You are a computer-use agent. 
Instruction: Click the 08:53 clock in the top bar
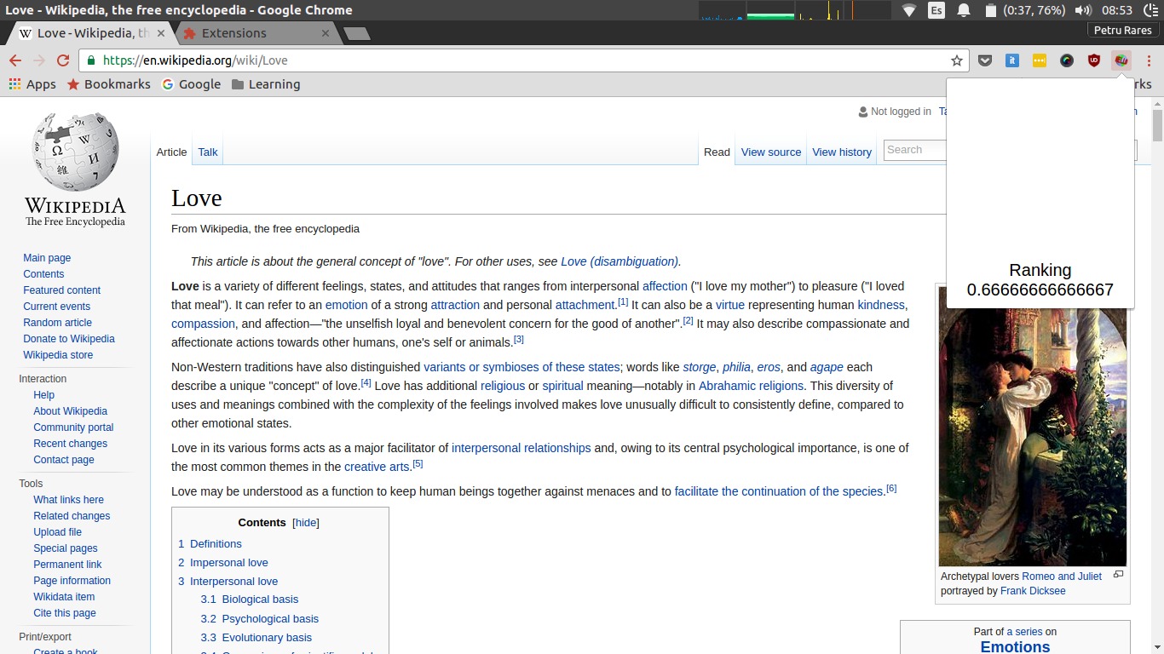point(1116,10)
